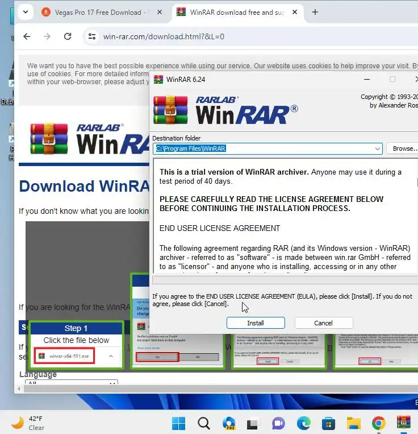Select the WinRAR download browser tab
This screenshot has width=418, height=434.
click(x=237, y=13)
